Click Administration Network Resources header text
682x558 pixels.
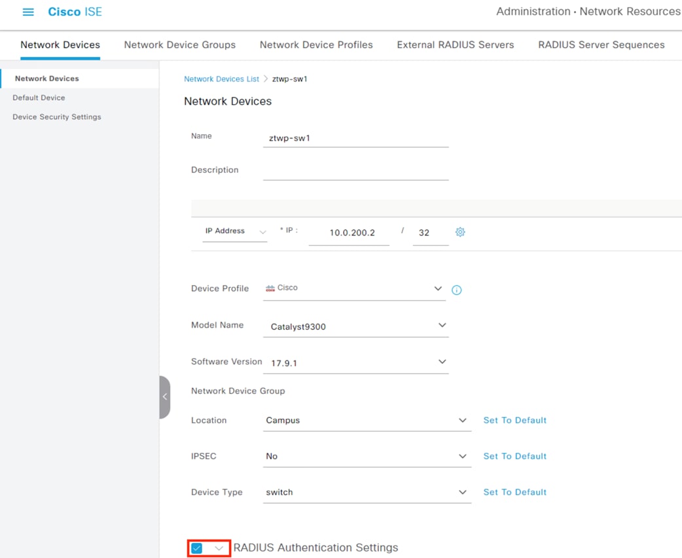tap(588, 11)
